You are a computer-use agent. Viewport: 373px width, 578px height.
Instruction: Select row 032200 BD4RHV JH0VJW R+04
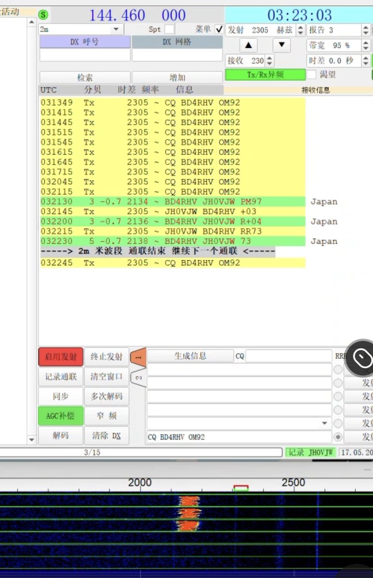click(173, 222)
